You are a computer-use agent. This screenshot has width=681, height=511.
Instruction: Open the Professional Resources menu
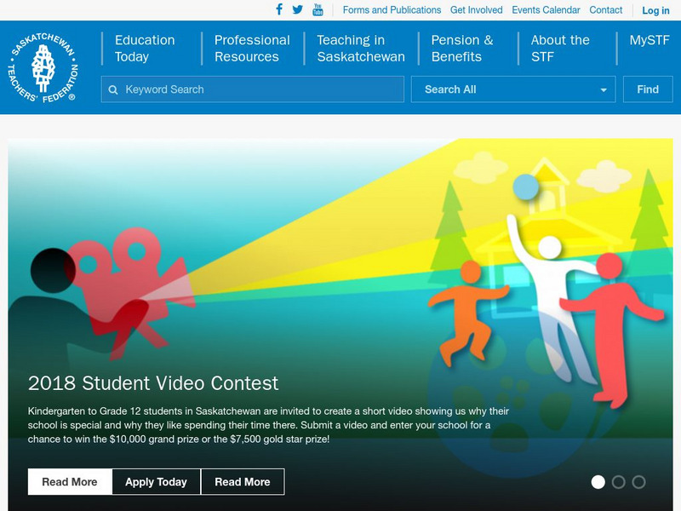pos(252,49)
